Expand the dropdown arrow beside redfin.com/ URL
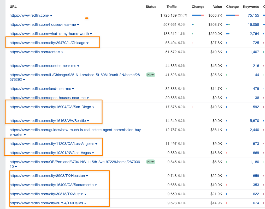This screenshot has width=265, height=209. (51, 16)
